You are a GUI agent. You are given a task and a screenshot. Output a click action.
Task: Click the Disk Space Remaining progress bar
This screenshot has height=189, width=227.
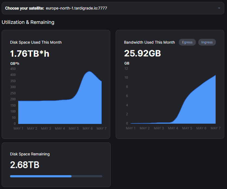56,176
